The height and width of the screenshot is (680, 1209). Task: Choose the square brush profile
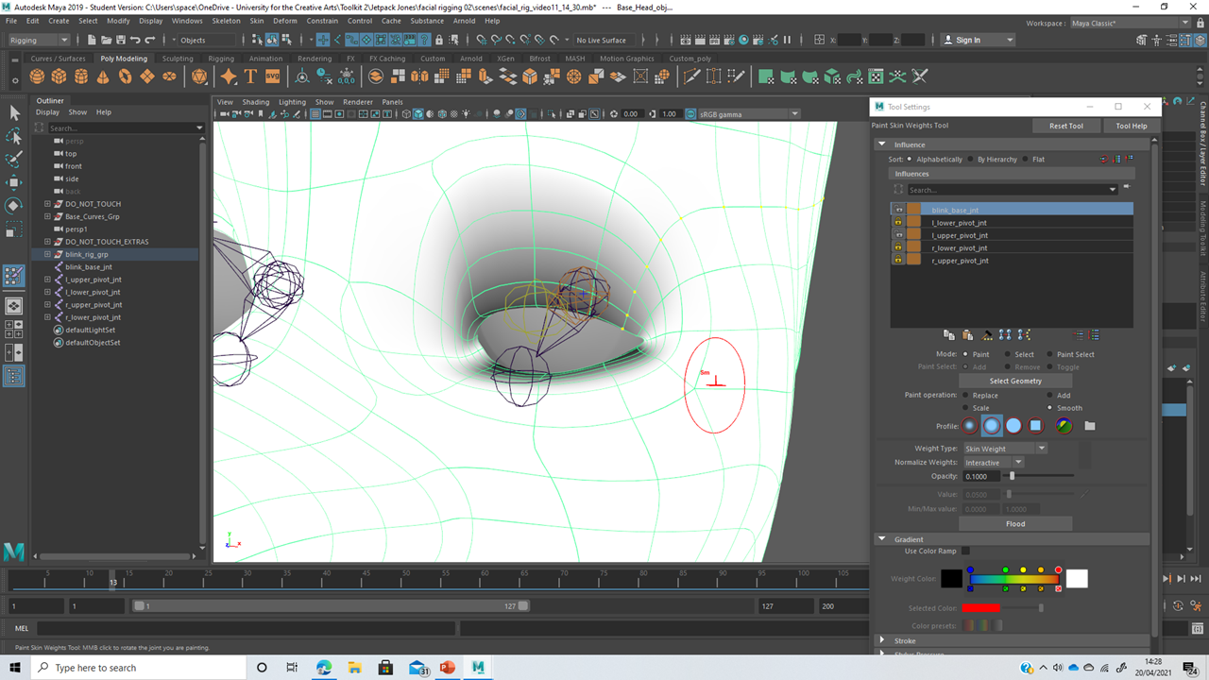tap(1035, 426)
